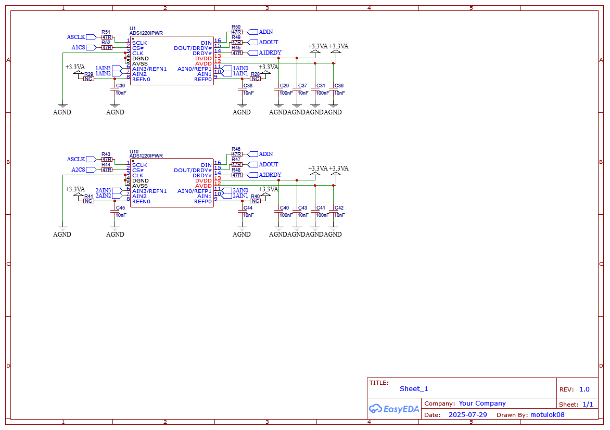Viewport: 610px width, 430px height.
Task: Select resistor R52 next to A1CS
Action: click(107, 47)
